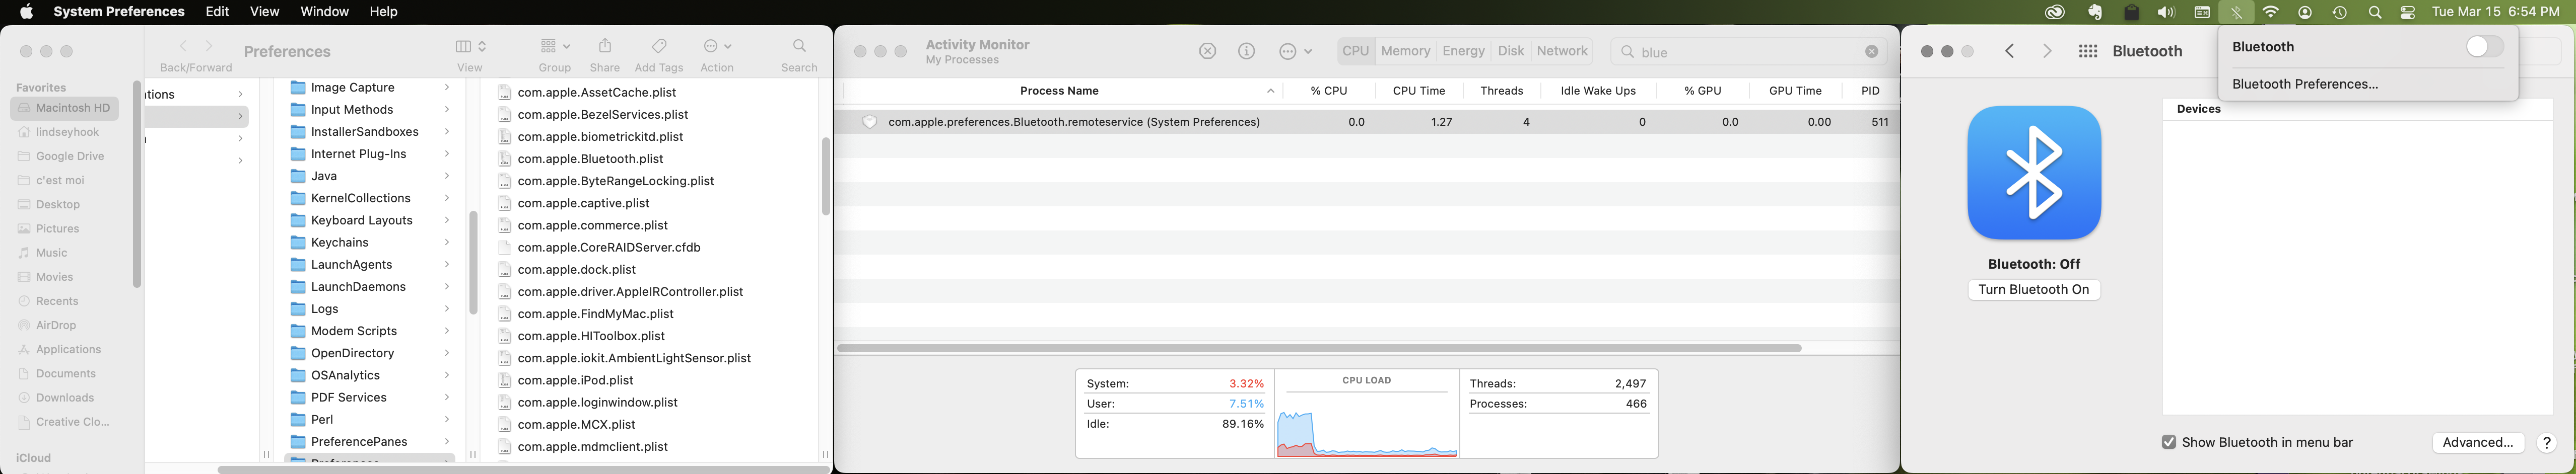This screenshot has width=2576, height=474.
Task: Open the Window menu in menu bar
Action: click(324, 12)
